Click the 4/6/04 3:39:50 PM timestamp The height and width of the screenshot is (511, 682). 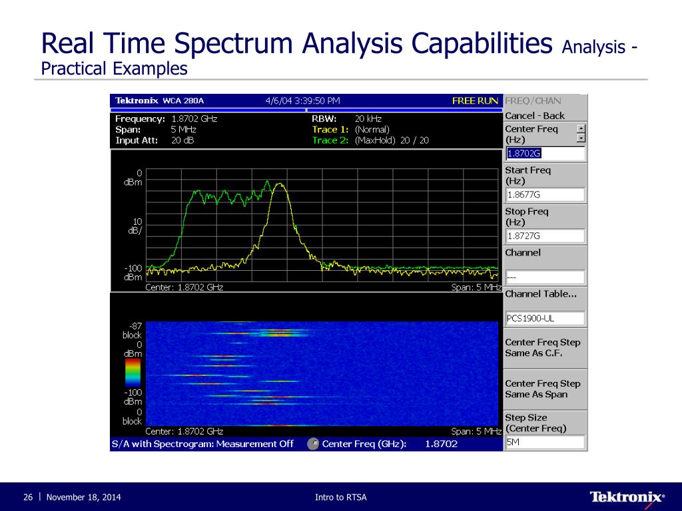point(303,101)
